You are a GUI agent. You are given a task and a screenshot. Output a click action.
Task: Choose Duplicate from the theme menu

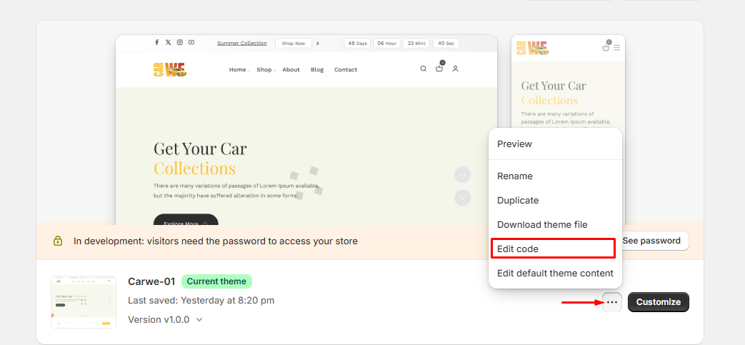518,201
